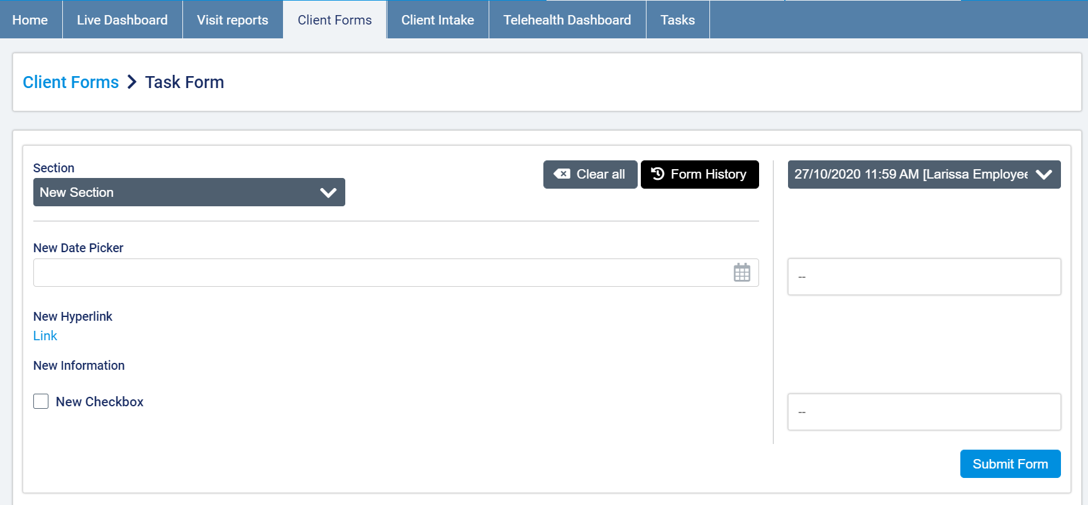Open the Live Dashboard tab
The image size is (1088, 505).
[122, 20]
